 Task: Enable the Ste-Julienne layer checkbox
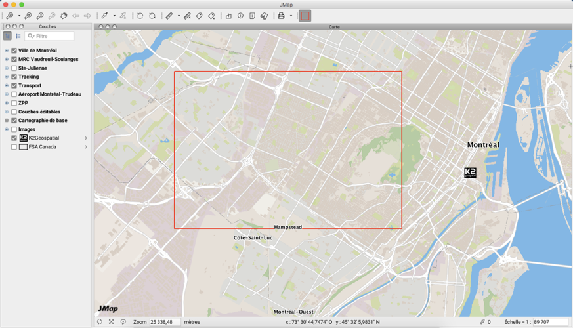pos(14,68)
